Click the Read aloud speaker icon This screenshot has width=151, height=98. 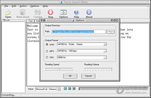[x=23, y=12]
